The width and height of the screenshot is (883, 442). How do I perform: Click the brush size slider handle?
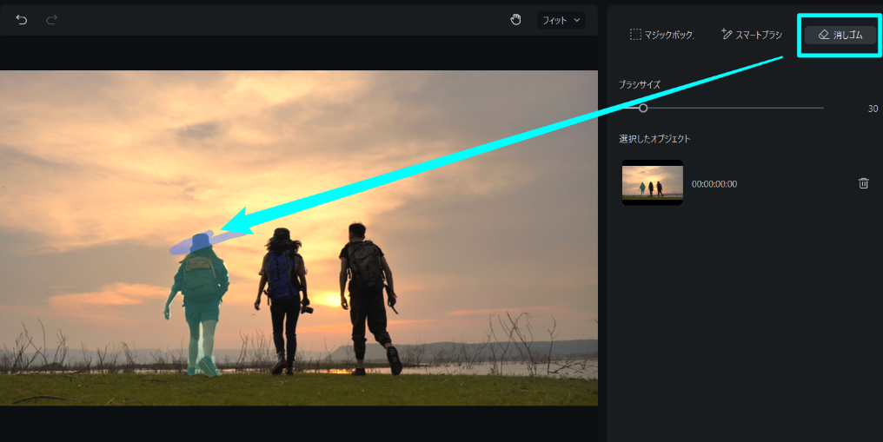(x=643, y=108)
